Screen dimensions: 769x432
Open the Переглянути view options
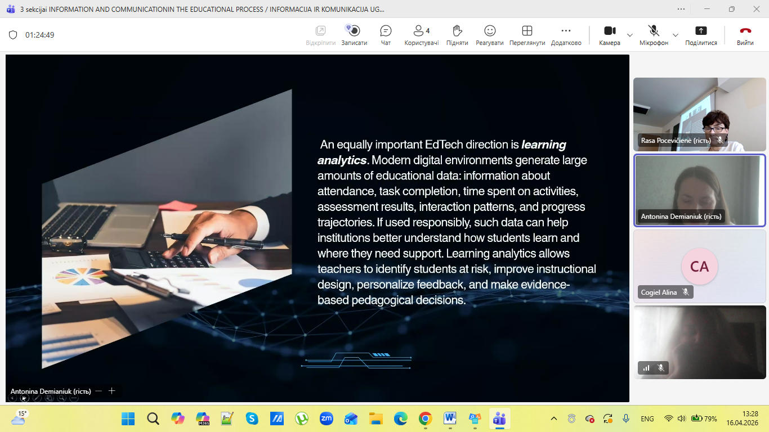(x=527, y=35)
